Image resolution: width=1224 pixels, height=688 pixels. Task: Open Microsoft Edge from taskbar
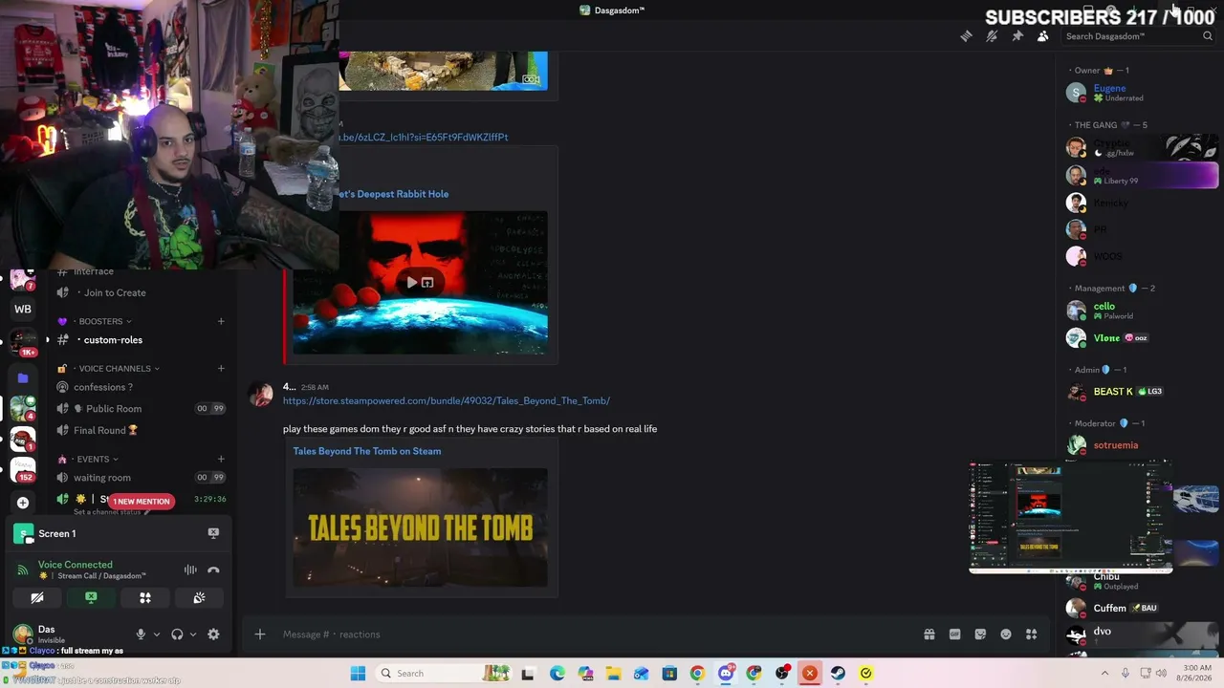(557, 674)
